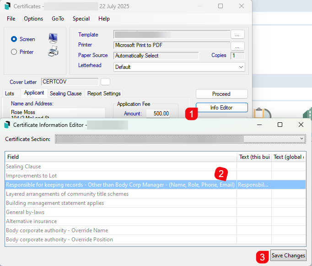
Task: Click the Application Fee Amount field
Action: pos(158,114)
